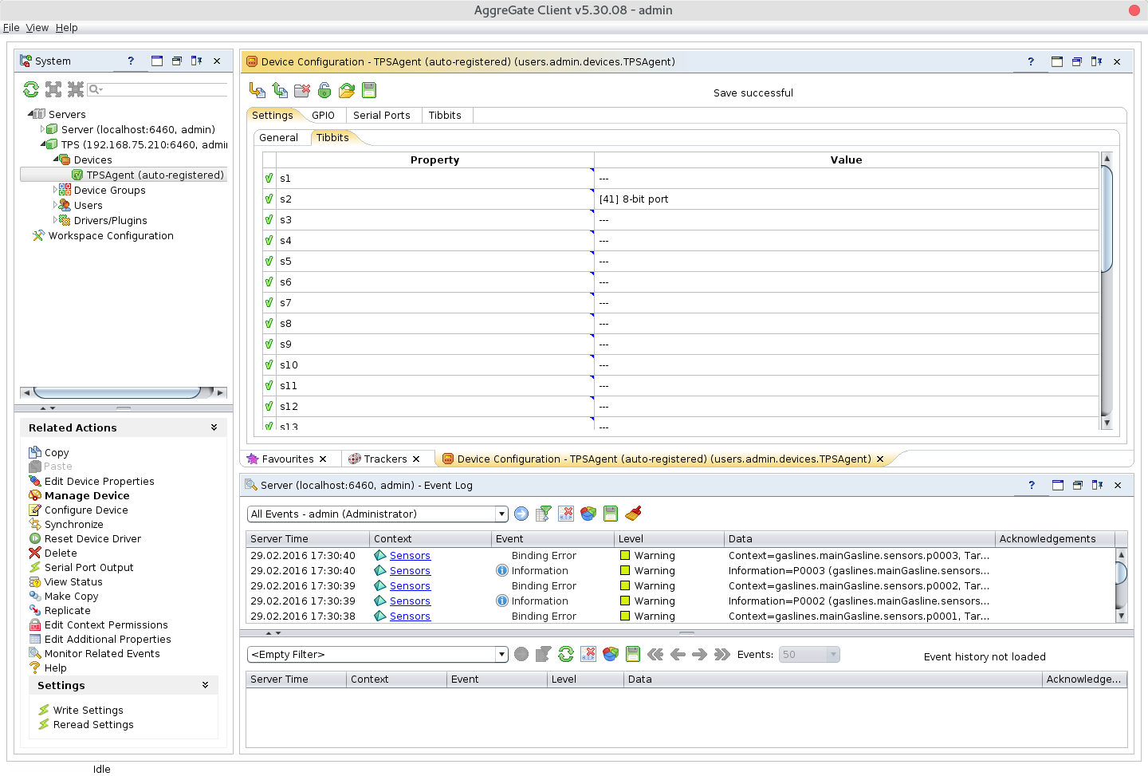This screenshot has height=776, width=1148.
Task: Open the <Empty Filter> dropdown
Action: tap(501, 655)
